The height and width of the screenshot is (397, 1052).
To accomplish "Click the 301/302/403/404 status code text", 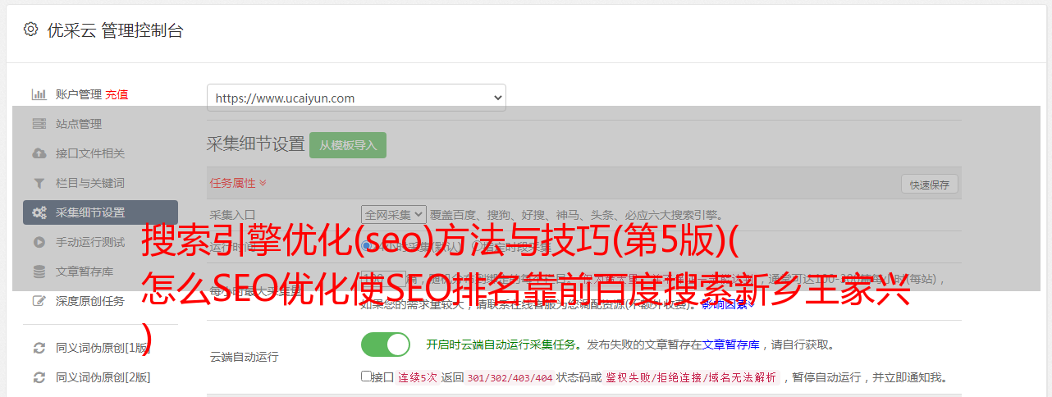I will coord(510,377).
